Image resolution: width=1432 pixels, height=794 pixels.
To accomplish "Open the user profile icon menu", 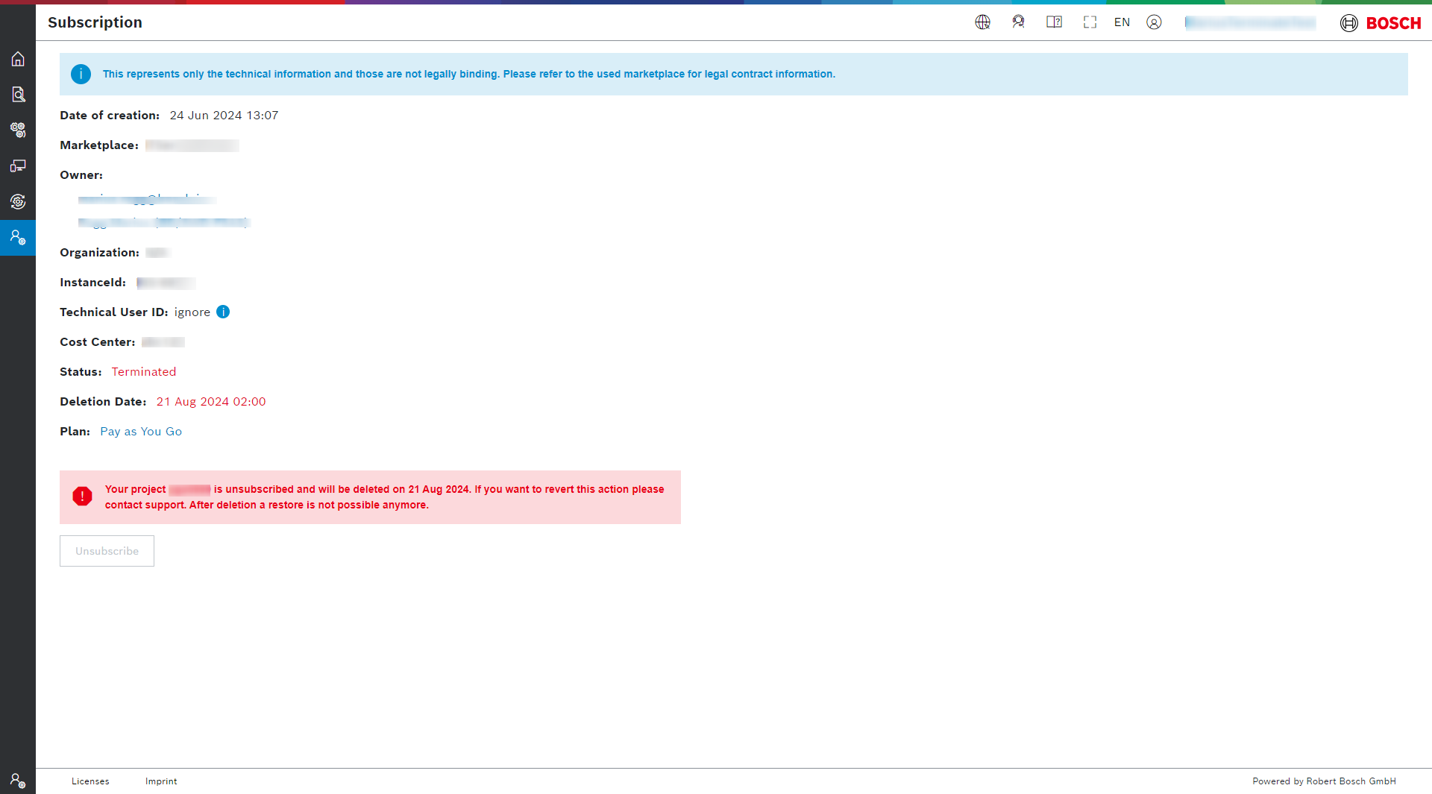I will (x=1154, y=22).
